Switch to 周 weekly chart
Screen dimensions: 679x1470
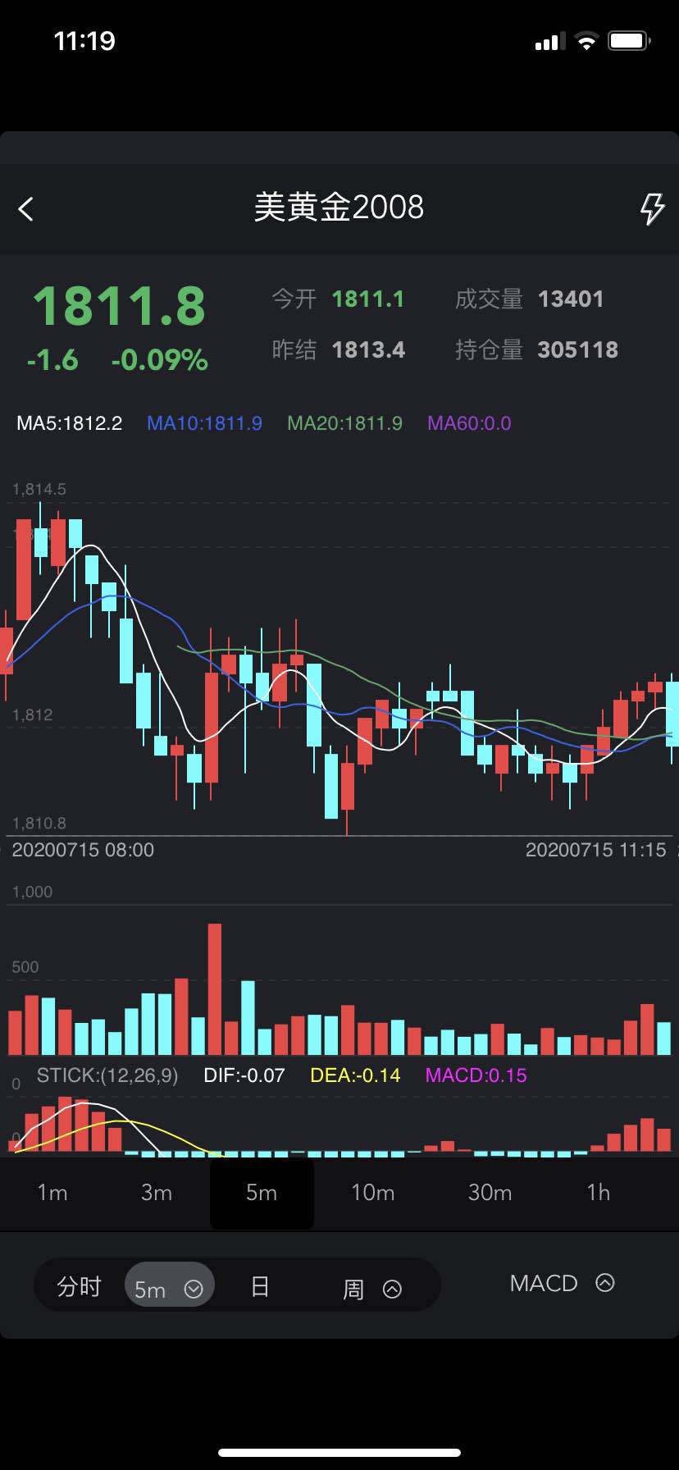coord(353,1289)
